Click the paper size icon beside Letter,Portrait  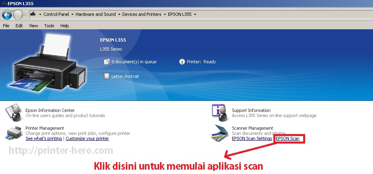tap(107, 76)
